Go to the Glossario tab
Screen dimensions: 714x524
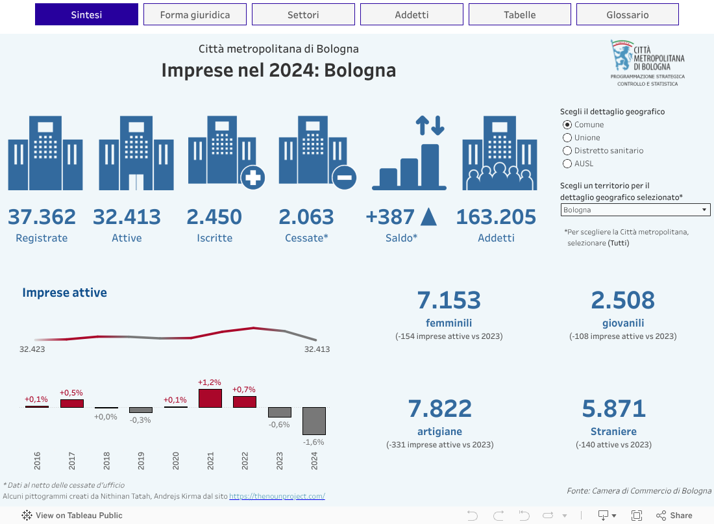click(627, 14)
